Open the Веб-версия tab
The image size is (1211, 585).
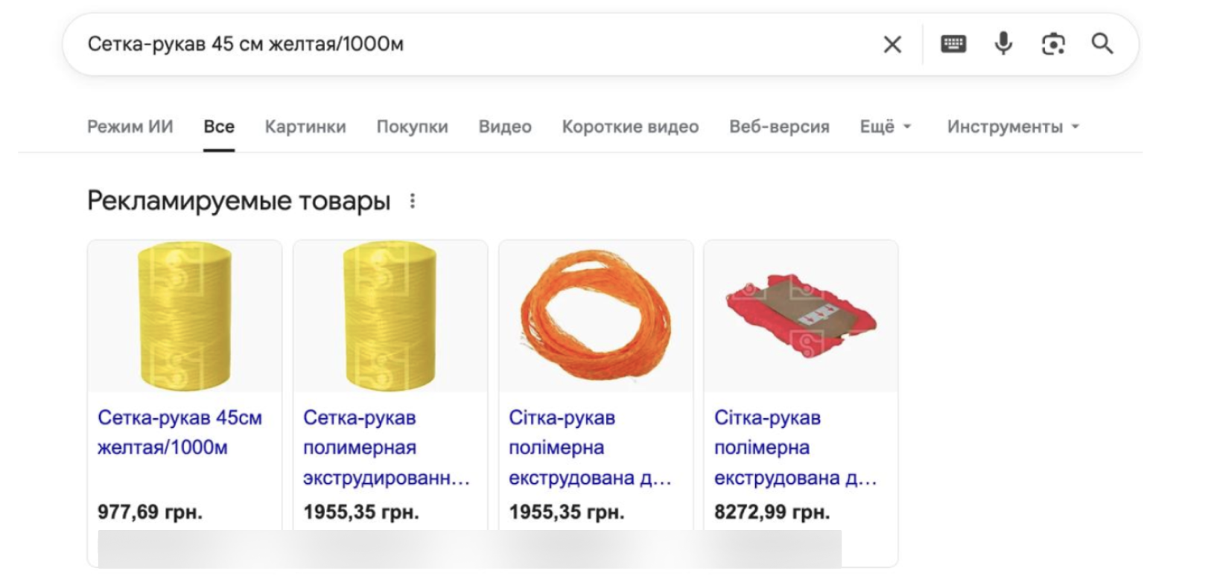[779, 127]
